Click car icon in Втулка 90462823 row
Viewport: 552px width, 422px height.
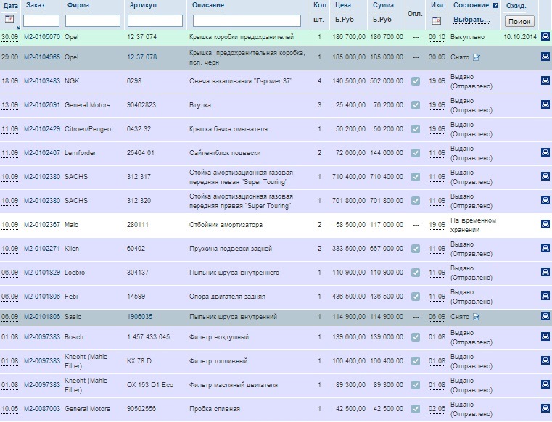545,105
